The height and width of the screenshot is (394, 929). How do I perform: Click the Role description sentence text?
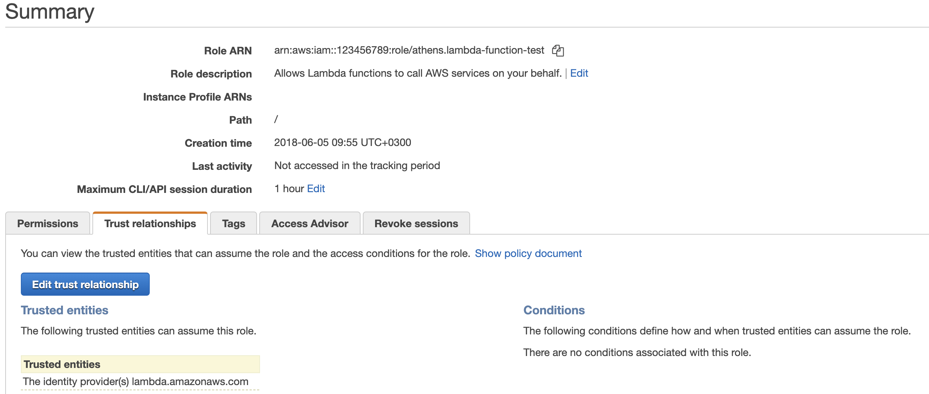(x=418, y=73)
